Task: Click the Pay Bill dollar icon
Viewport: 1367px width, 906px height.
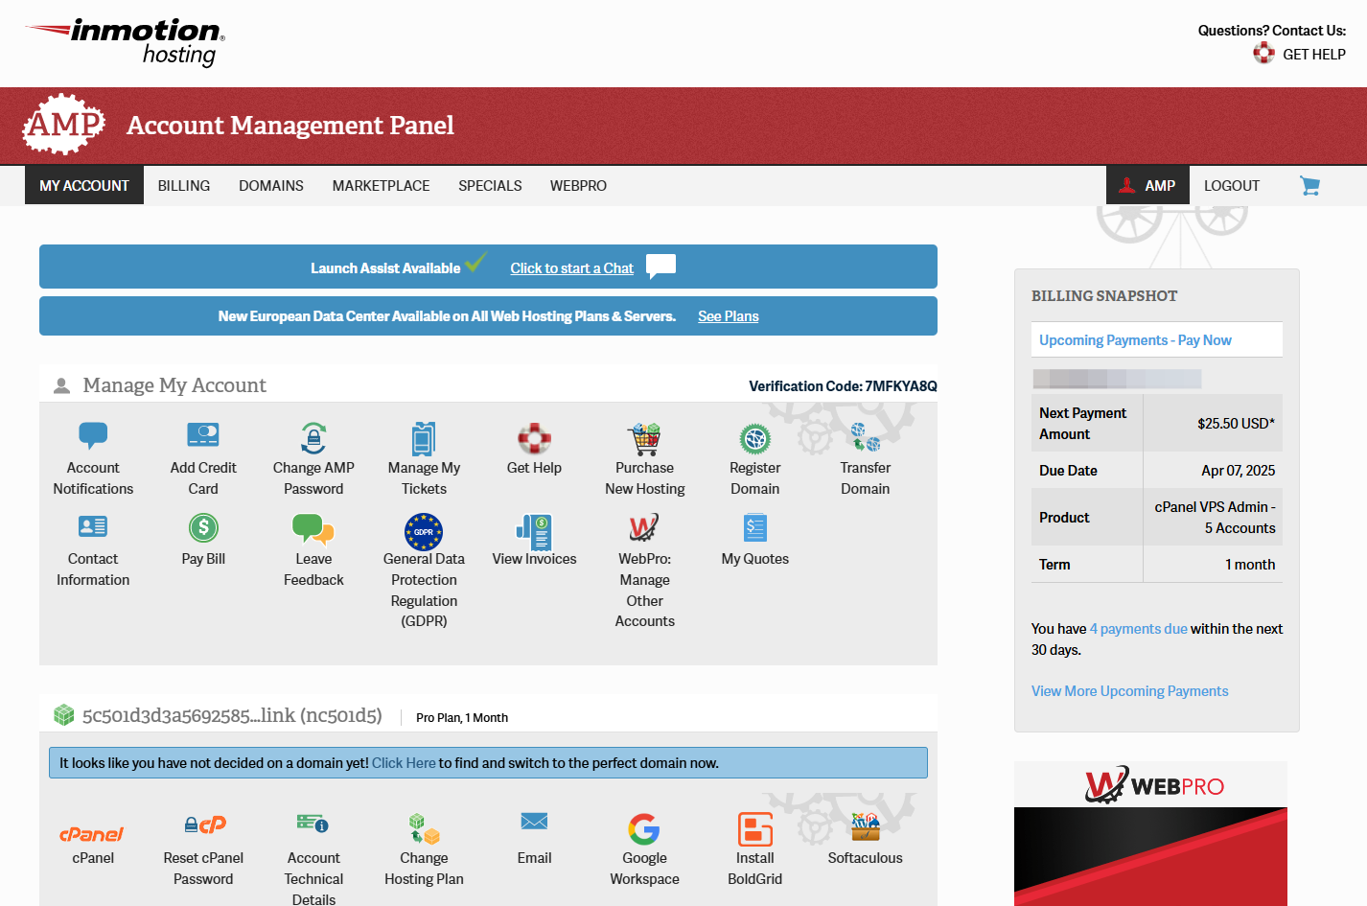Action: pyautogui.click(x=203, y=527)
